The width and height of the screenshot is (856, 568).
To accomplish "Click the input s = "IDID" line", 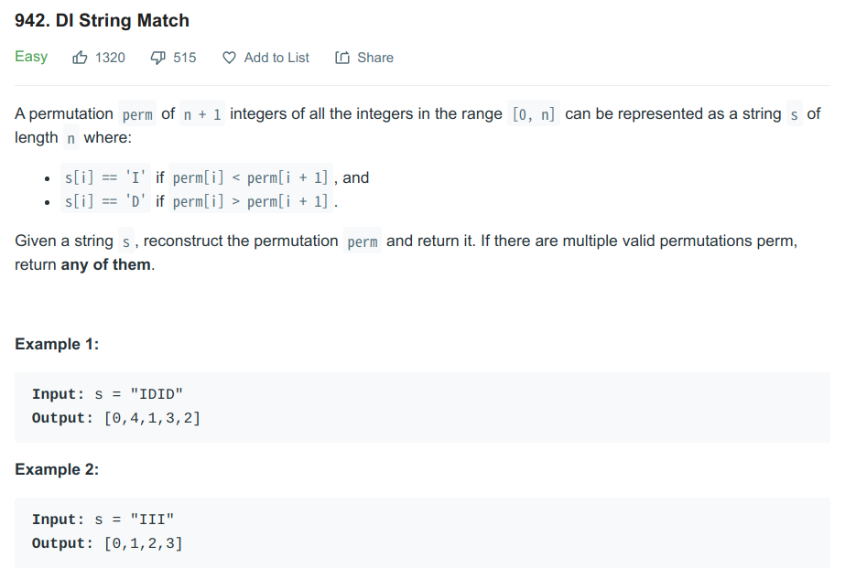I will point(108,394).
